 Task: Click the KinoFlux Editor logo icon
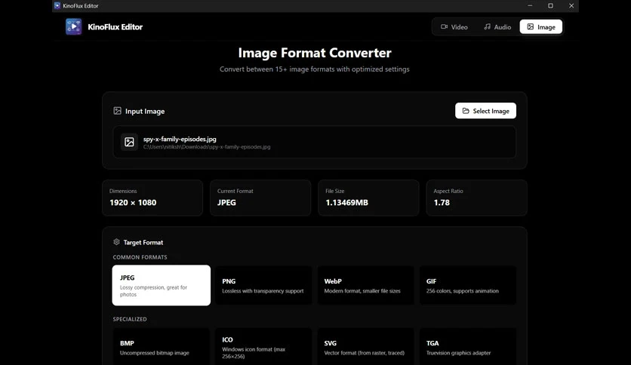click(74, 27)
